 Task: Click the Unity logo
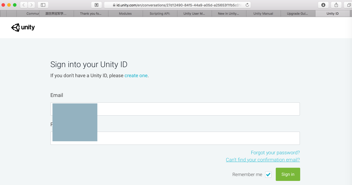click(x=23, y=28)
